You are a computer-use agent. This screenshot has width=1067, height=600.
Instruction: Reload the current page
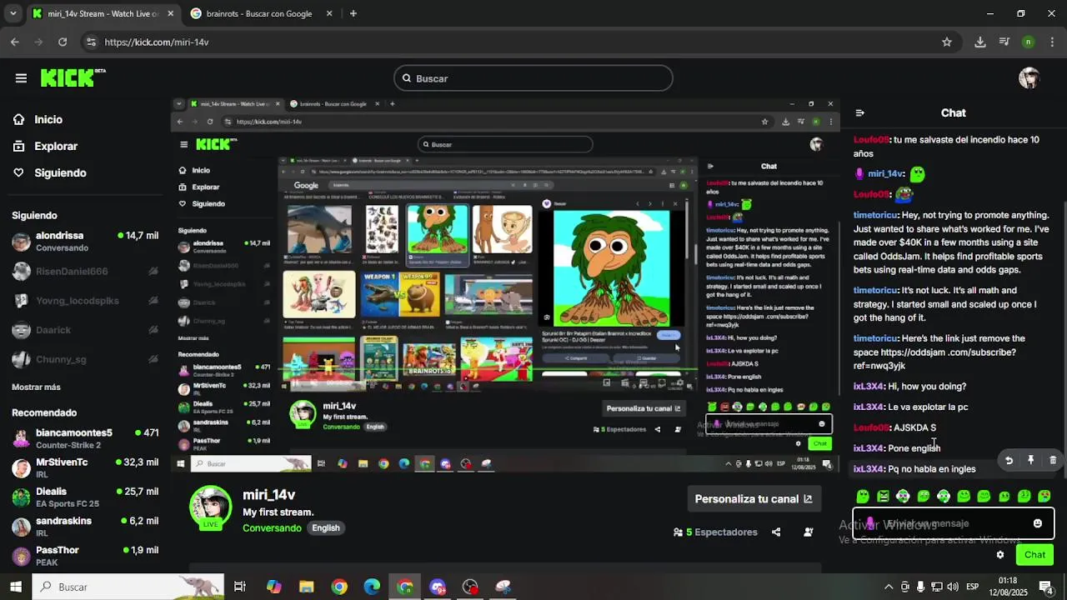63,42
